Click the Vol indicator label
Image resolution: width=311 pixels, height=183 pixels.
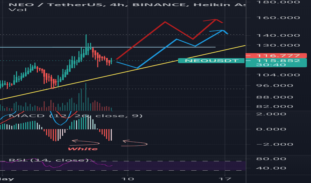(18, 10)
